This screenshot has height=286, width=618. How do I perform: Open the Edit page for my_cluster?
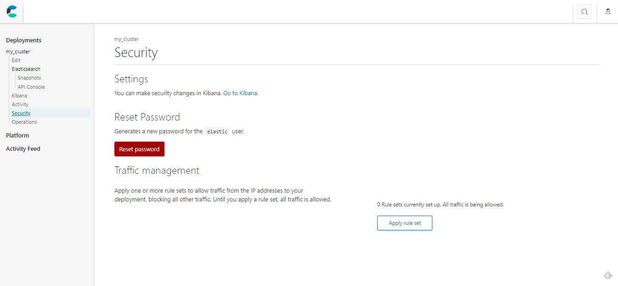(x=16, y=60)
